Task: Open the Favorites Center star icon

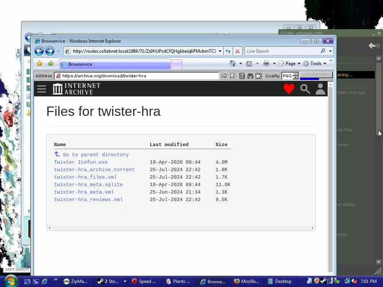Action: (x=39, y=64)
